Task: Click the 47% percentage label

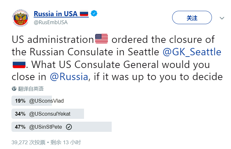Action: (x=20, y=127)
